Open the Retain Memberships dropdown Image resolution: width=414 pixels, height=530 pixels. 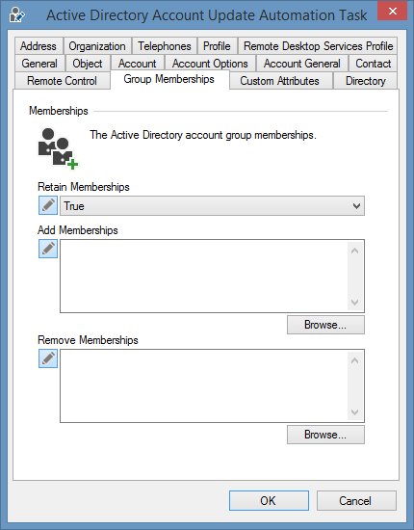tap(212, 205)
